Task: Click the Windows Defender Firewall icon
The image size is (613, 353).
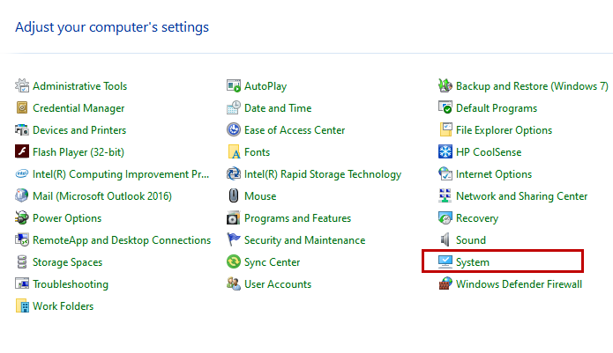Action: click(446, 284)
